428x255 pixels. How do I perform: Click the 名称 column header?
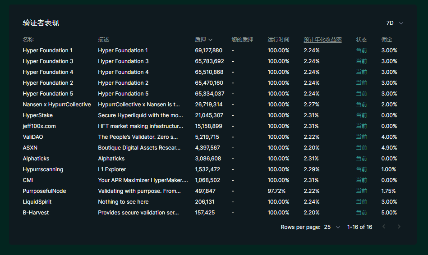point(28,40)
